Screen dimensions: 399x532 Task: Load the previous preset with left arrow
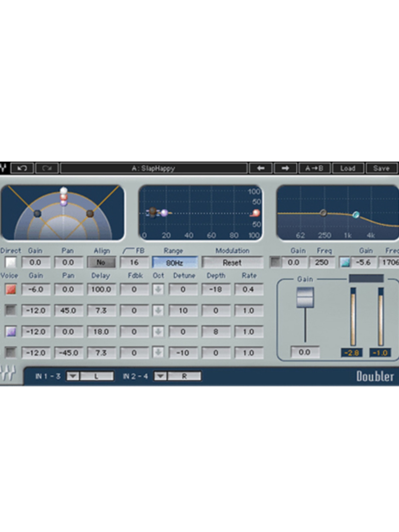point(261,168)
